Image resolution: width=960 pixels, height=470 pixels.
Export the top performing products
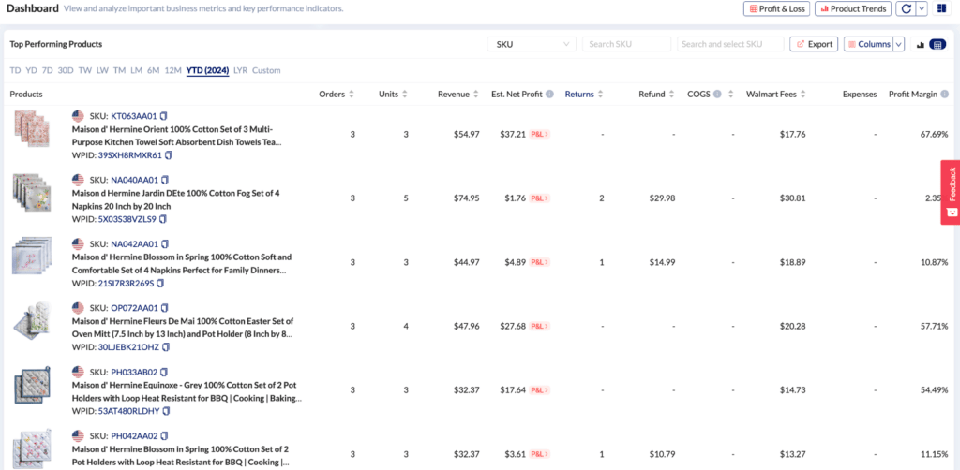click(814, 44)
